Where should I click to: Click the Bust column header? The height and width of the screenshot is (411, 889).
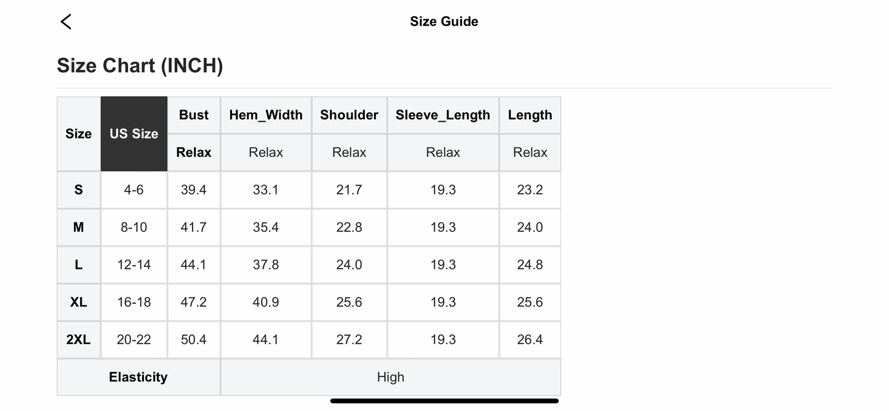click(194, 115)
